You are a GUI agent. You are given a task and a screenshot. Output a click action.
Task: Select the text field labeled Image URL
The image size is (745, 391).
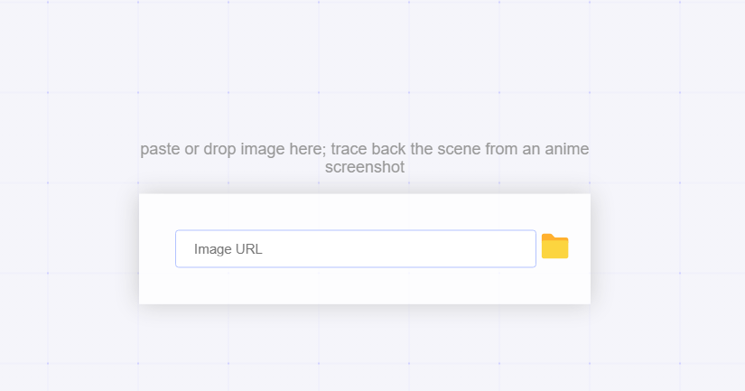[x=355, y=249]
